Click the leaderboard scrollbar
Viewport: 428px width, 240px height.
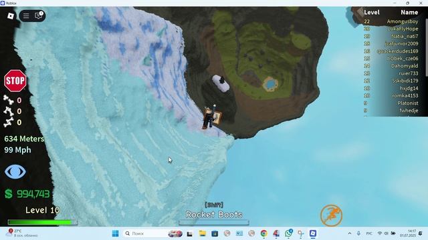point(427,47)
